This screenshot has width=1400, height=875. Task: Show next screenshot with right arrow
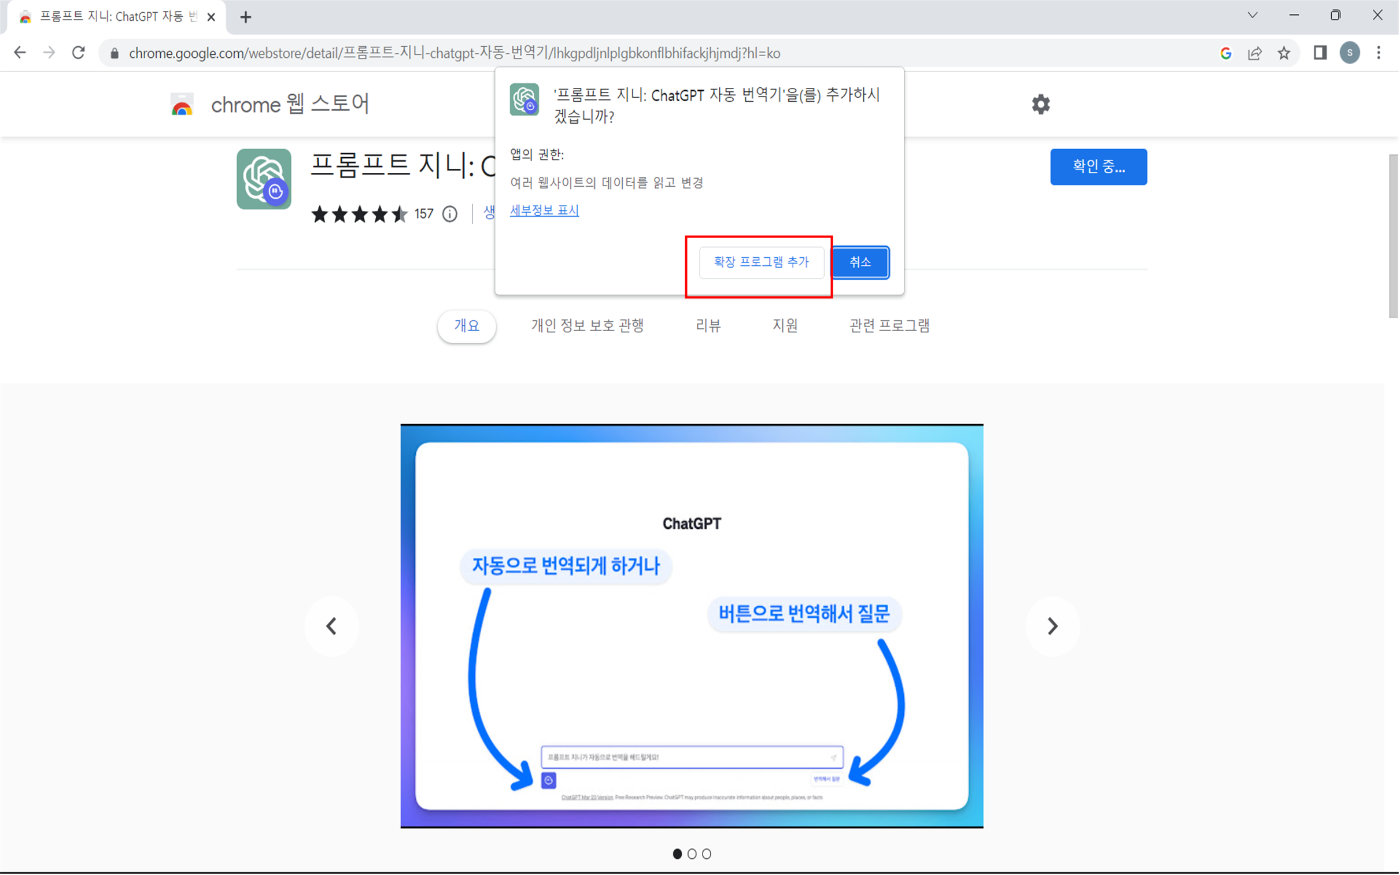point(1052,626)
